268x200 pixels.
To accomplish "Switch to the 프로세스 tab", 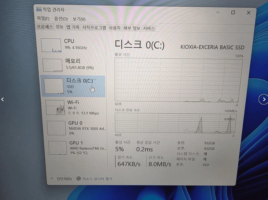I will (x=45, y=27).
